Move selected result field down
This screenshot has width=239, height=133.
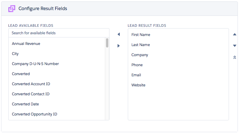coord(235,46)
